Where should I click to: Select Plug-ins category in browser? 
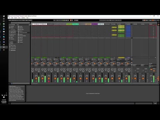click(x=12, y=36)
